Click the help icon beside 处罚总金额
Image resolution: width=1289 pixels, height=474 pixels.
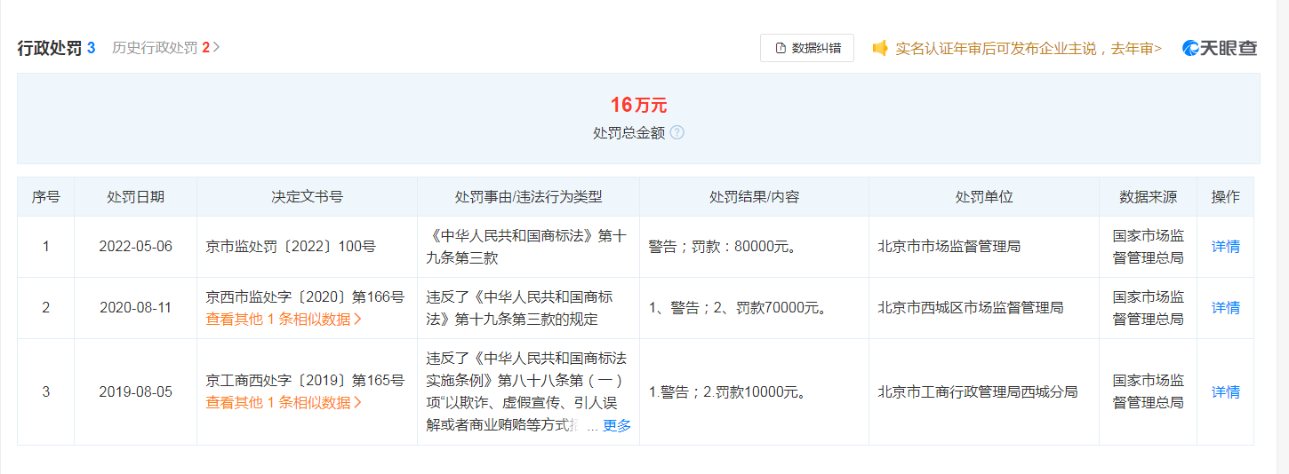tap(677, 133)
